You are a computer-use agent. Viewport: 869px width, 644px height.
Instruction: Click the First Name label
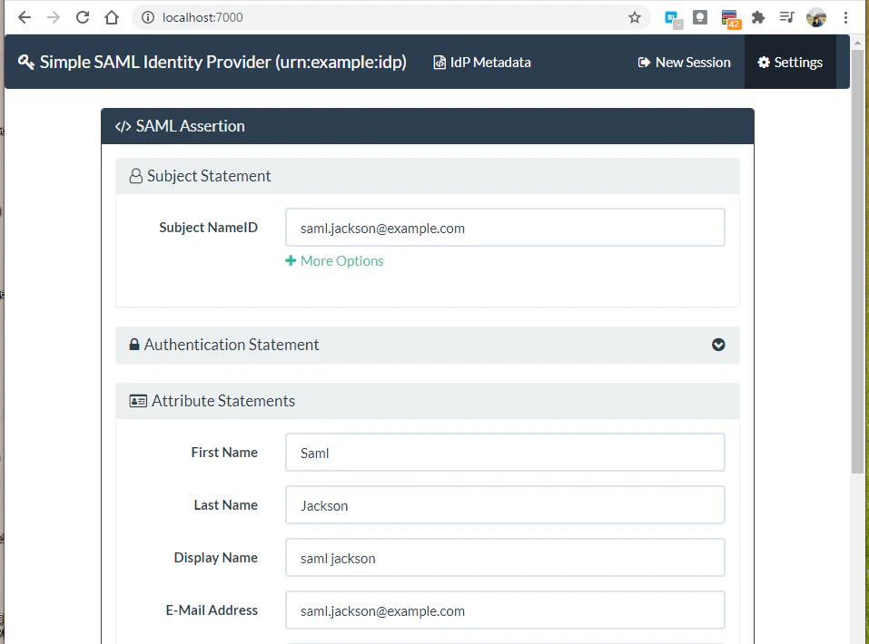(x=224, y=453)
